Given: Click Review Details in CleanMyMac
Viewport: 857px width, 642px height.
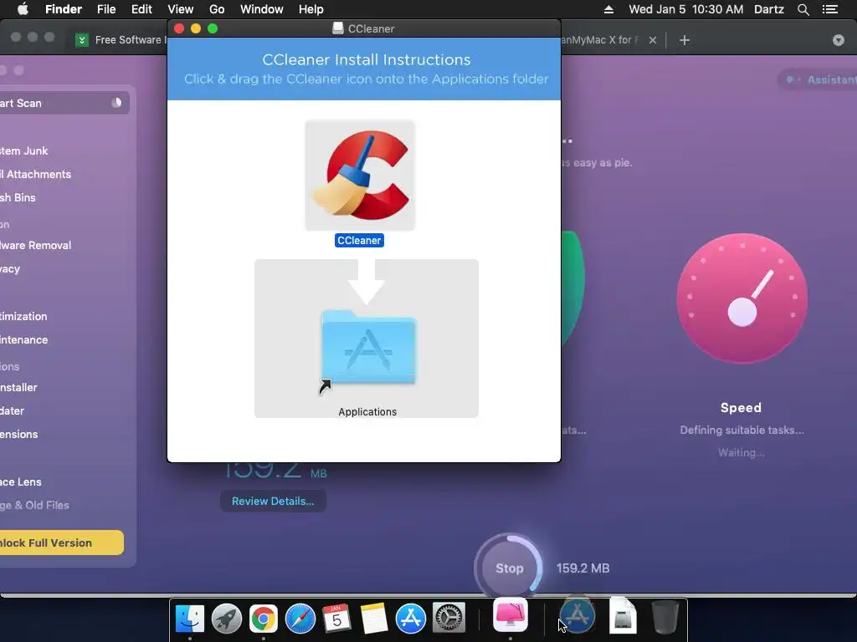Looking at the screenshot, I should click(273, 502).
